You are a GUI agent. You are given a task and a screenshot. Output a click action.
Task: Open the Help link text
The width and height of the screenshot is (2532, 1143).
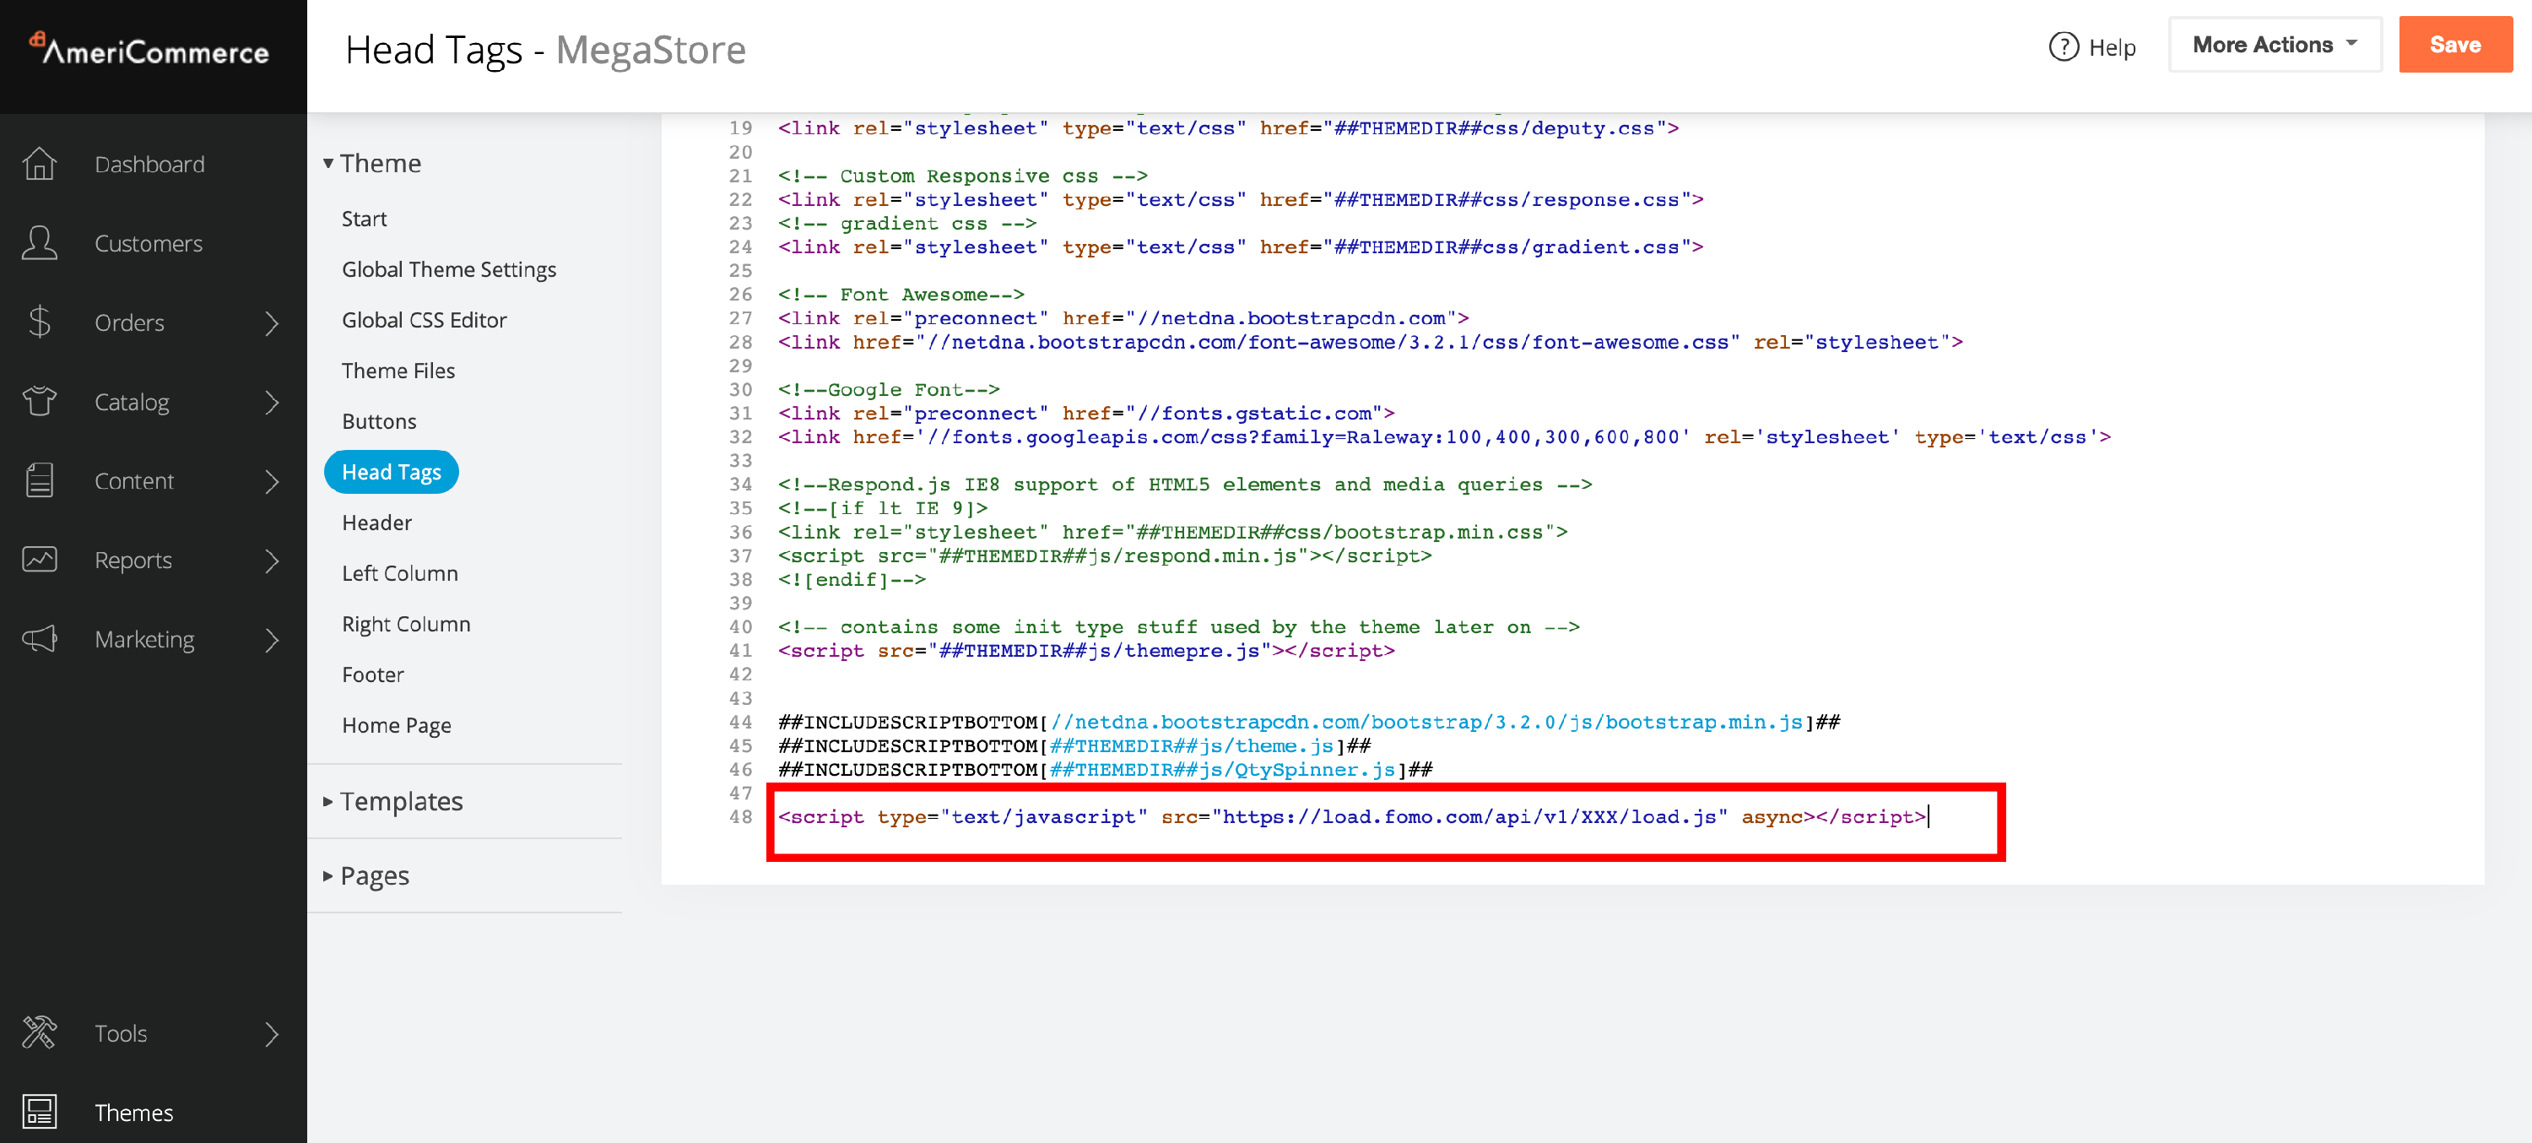pyautogui.click(x=2112, y=47)
